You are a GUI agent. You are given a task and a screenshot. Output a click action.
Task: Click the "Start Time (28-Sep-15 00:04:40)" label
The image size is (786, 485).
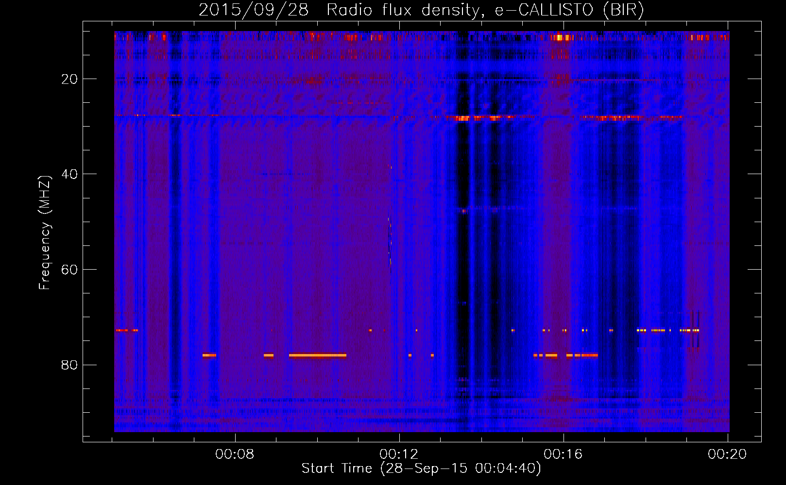(x=421, y=469)
